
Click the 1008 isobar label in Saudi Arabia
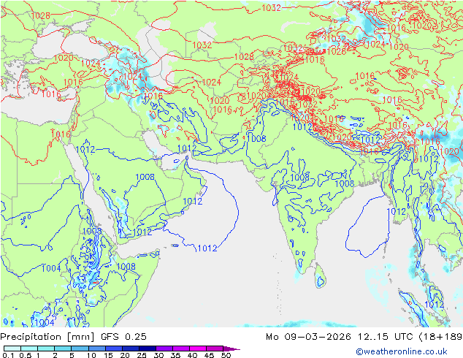[x=145, y=177]
